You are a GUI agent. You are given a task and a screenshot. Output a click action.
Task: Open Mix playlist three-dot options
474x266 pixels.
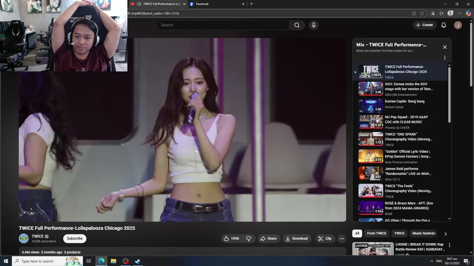point(445,58)
